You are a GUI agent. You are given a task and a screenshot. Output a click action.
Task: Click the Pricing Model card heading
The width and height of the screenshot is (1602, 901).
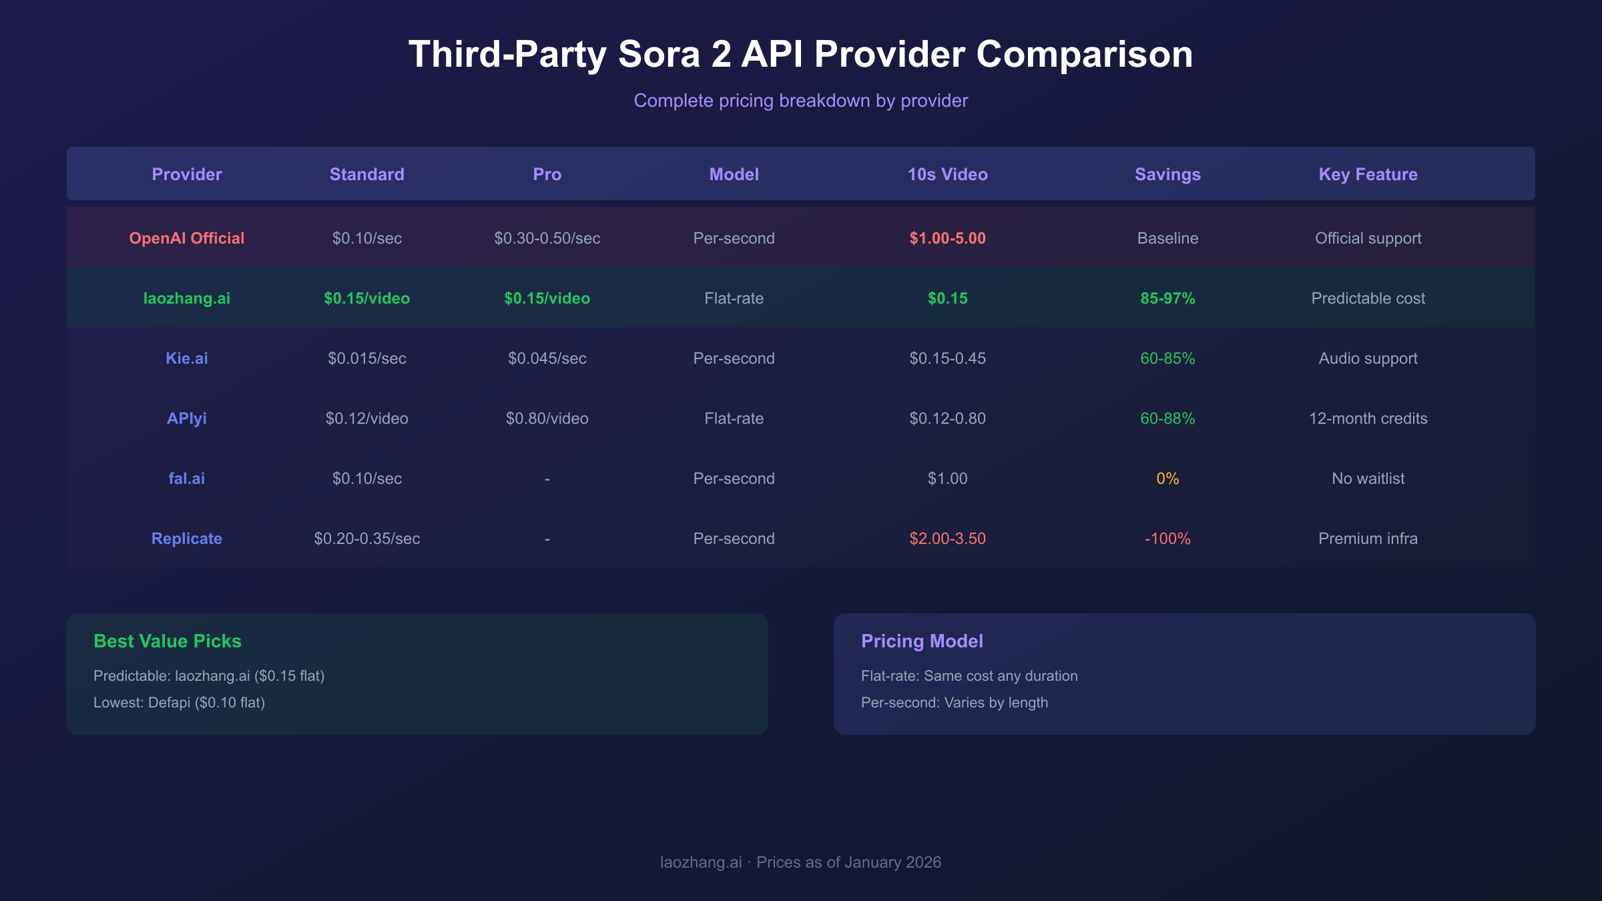tap(922, 641)
